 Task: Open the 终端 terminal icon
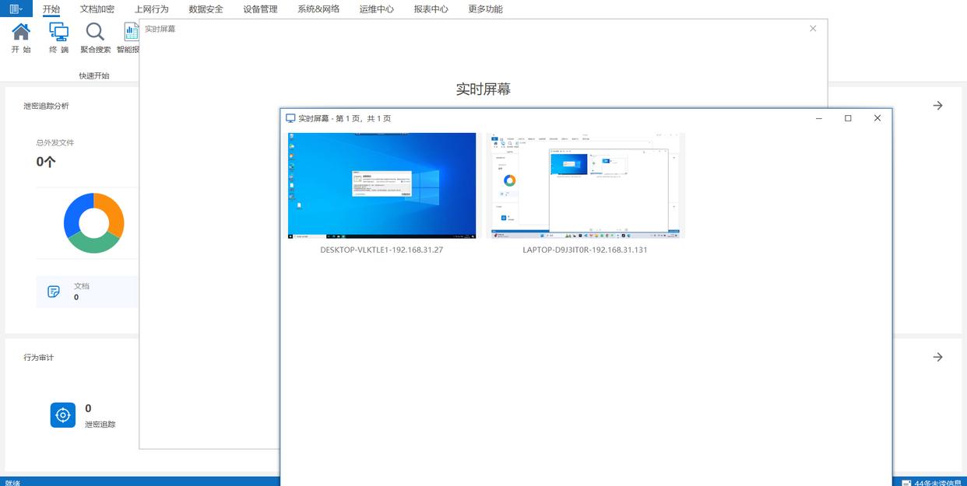point(58,32)
